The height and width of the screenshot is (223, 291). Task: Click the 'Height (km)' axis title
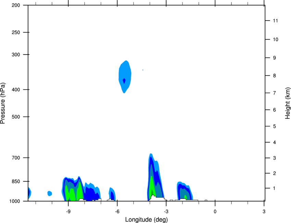288,103
